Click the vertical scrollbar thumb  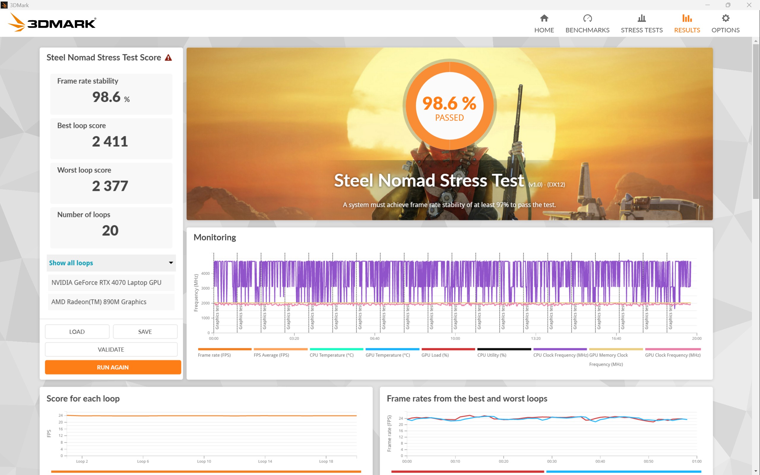coord(756,121)
